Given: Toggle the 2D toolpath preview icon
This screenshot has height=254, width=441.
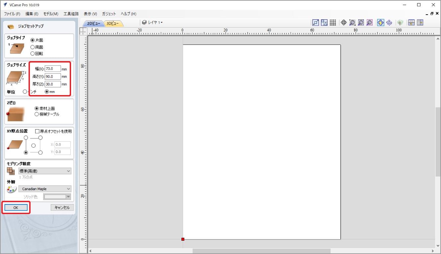Looking at the screenshot, I should coord(381,23).
